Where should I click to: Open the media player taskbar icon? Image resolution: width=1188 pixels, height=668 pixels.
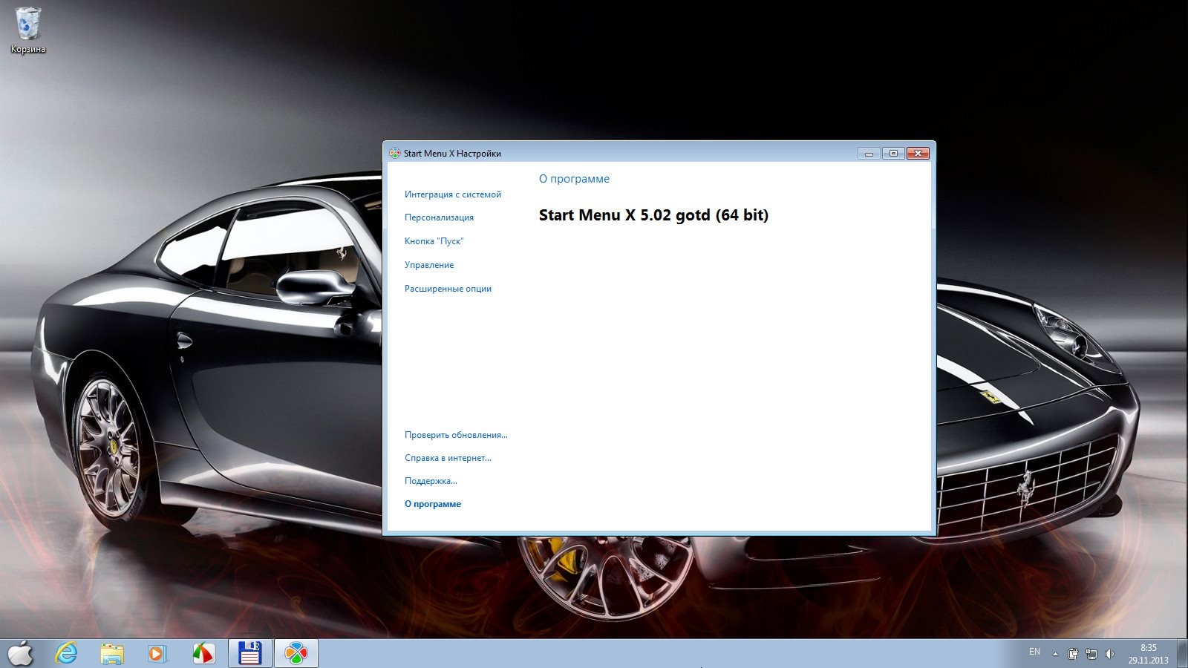click(x=157, y=654)
